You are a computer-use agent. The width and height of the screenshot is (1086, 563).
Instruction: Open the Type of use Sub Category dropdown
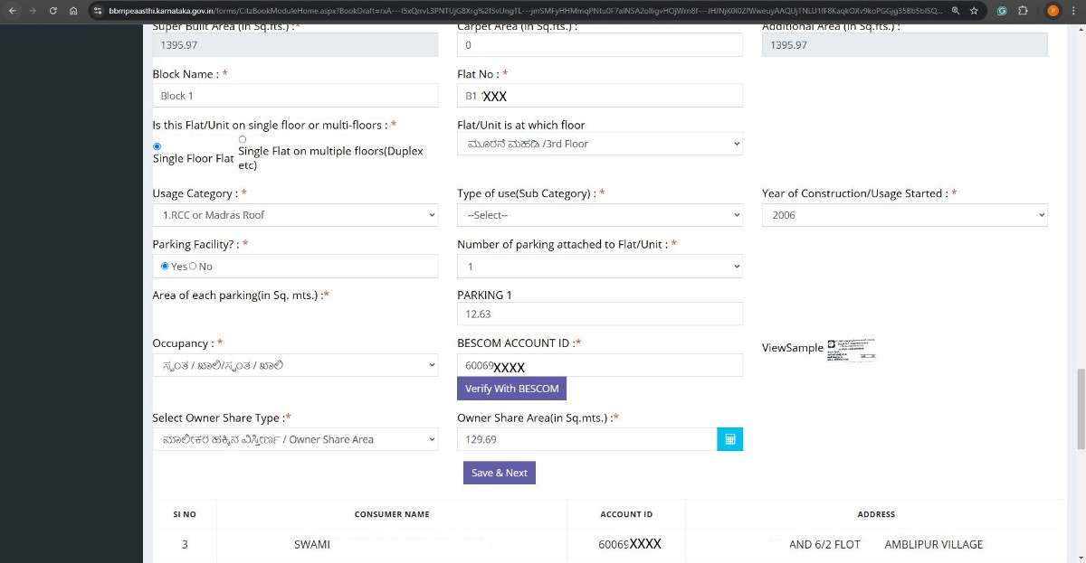click(x=599, y=215)
